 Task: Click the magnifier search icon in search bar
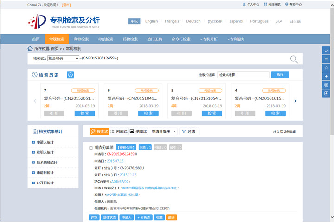click(294, 59)
